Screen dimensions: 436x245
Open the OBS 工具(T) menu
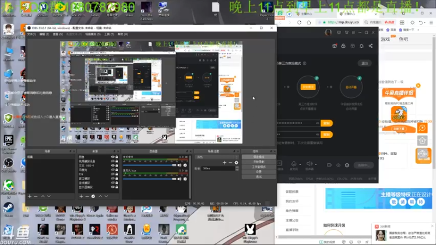(x=109, y=34)
